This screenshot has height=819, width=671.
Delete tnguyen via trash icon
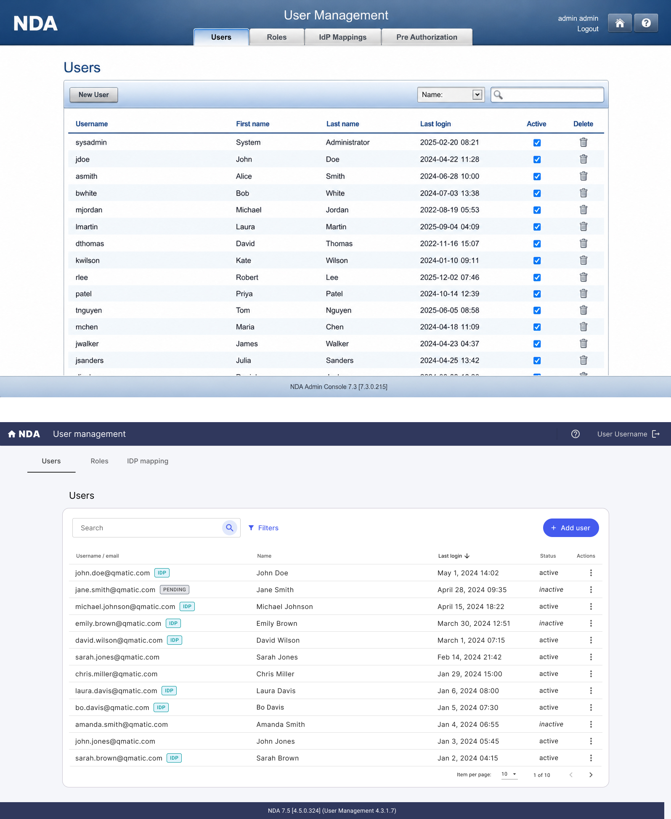click(583, 310)
